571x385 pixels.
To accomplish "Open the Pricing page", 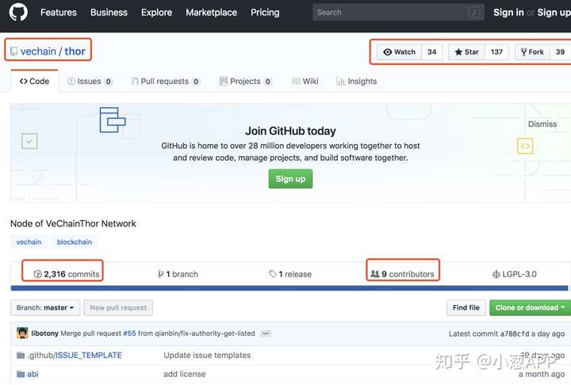I will point(265,13).
